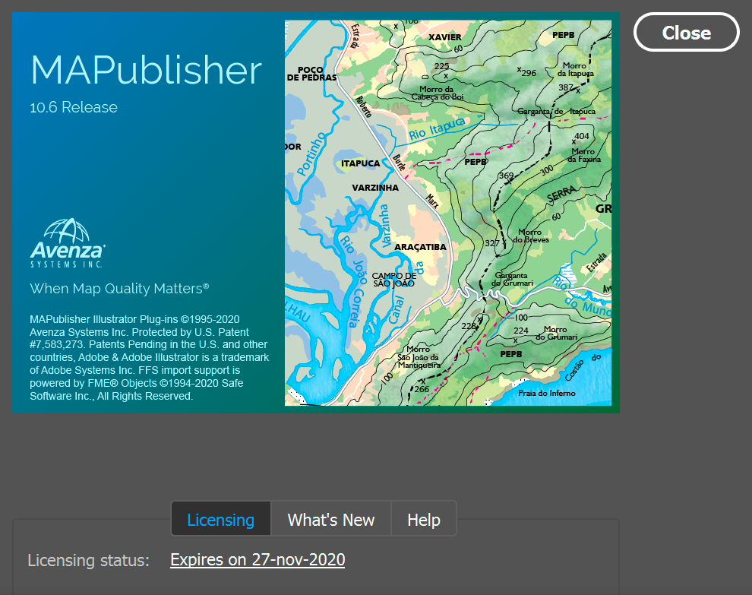Switch to the Licensing tab
The width and height of the screenshot is (752, 595).
tap(220, 519)
